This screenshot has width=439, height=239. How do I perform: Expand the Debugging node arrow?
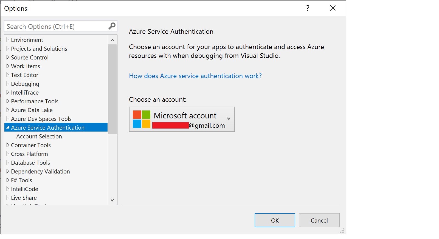[x=8, y=84]
